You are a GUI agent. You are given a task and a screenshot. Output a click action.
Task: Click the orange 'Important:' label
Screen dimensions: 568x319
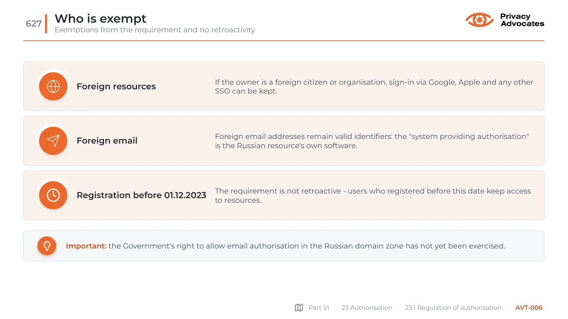pos(86,246)
